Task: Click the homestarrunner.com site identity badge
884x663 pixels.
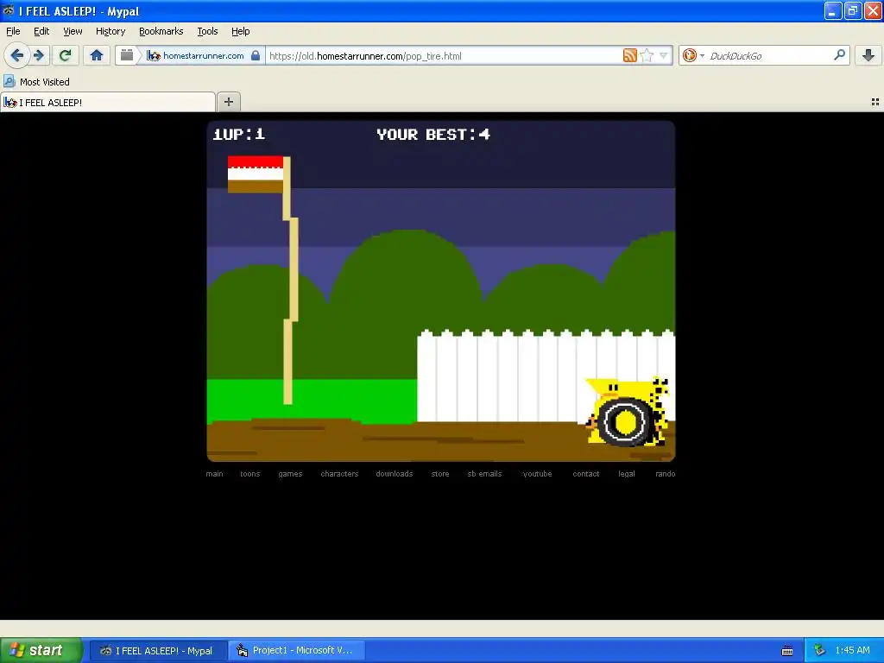Action: [195, 55]
